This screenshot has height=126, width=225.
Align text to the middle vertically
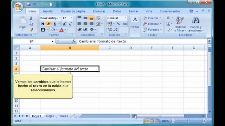tap(85, 18)
